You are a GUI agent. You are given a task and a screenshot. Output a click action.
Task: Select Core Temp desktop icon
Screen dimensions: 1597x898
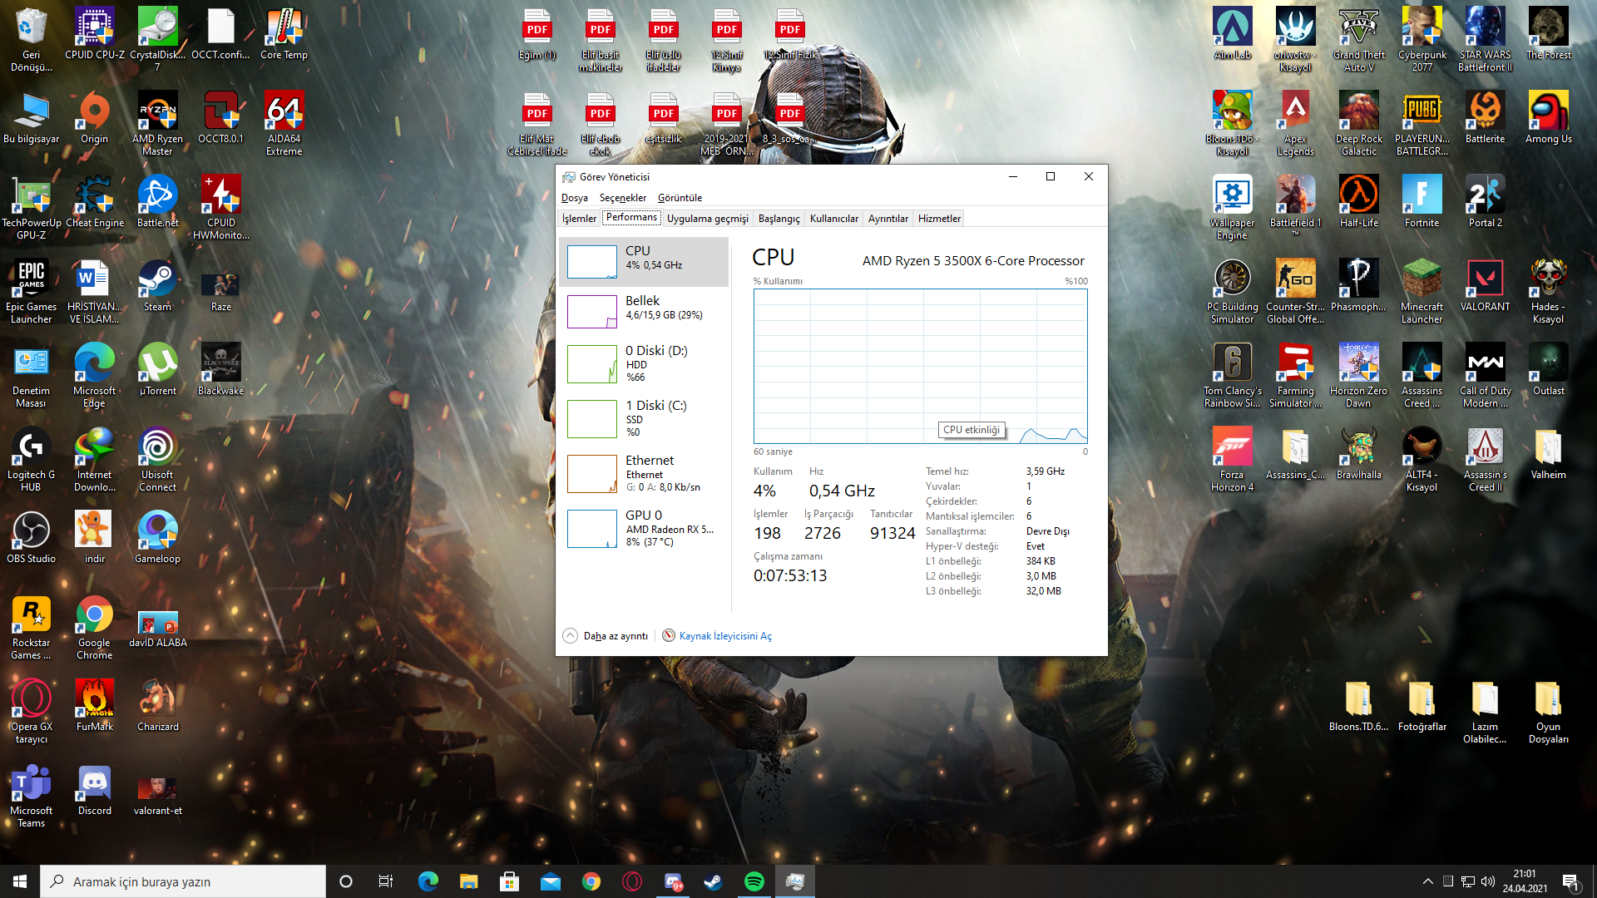(x=284, y=33)
